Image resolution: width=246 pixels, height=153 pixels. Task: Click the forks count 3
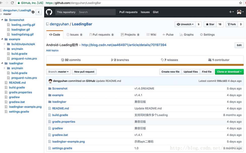pos(241,24)
